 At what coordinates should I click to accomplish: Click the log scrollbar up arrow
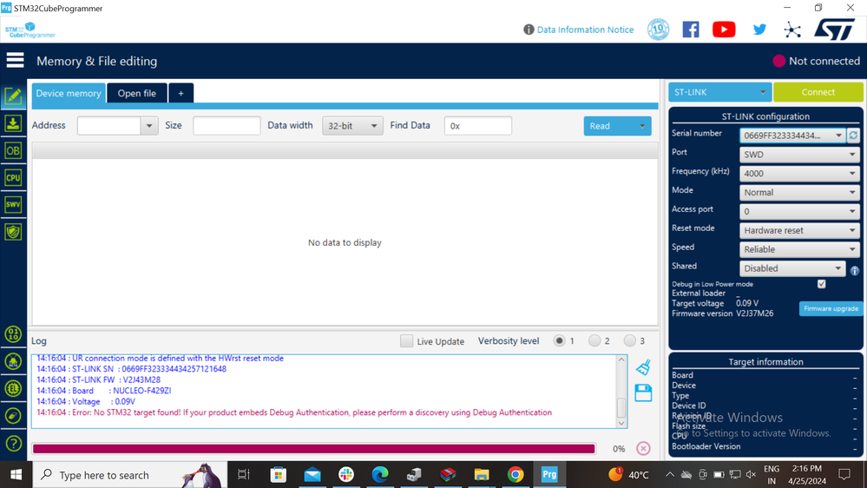click(x=621, y=359)
